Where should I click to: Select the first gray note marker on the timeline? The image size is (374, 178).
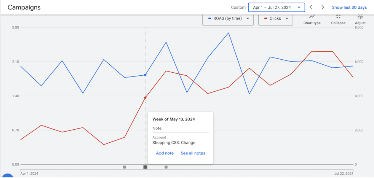124,167
